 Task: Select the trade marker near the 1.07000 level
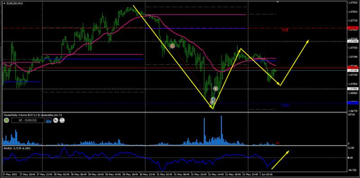216,88
